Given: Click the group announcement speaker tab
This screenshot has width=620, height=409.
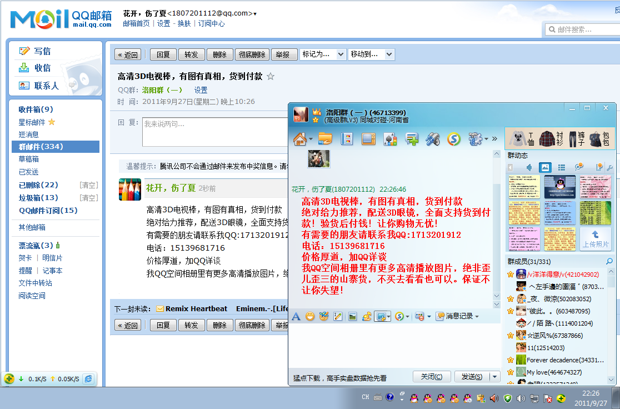Looking at the screenshot, I should tap(529, 167).
